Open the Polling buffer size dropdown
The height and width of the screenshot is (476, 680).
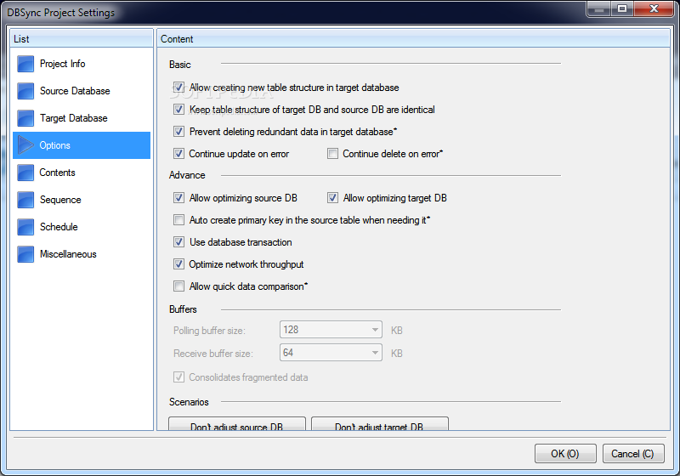tap(331, 330)
